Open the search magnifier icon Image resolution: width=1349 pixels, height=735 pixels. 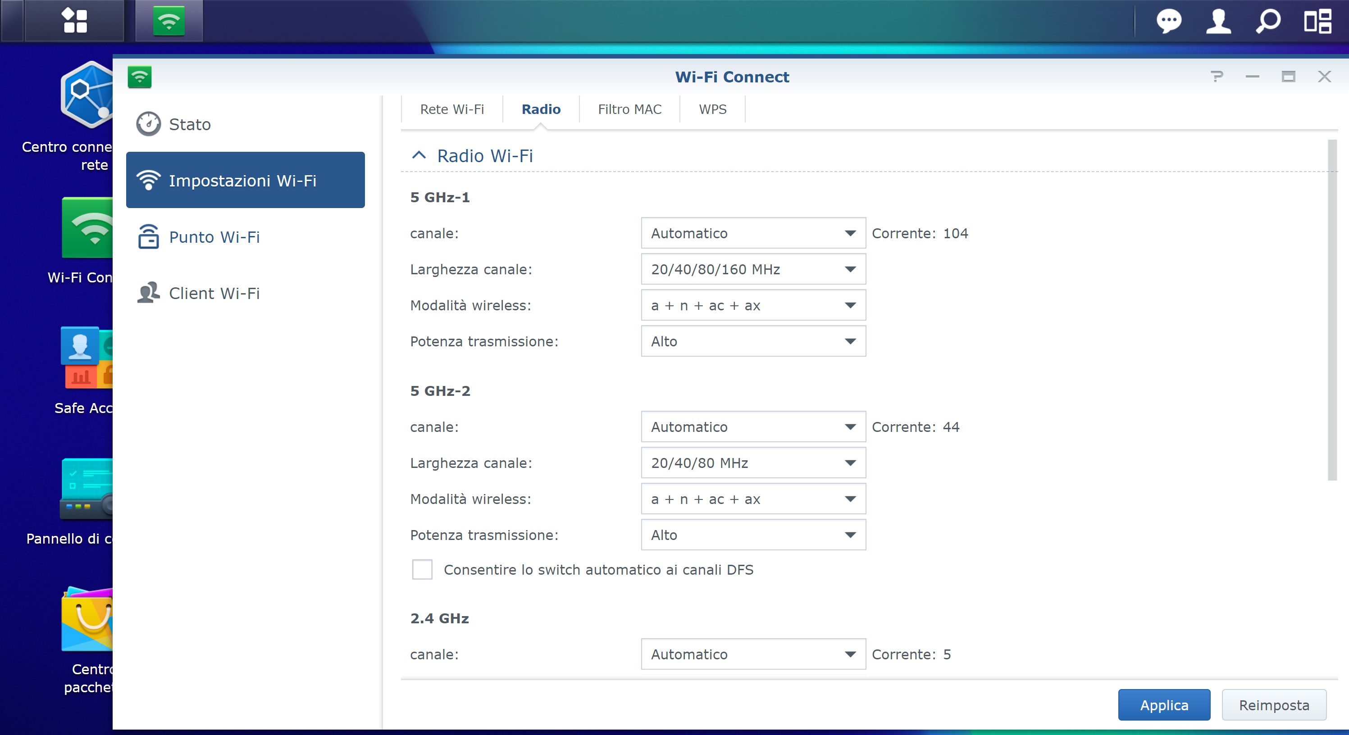(x=1268, y=22)
